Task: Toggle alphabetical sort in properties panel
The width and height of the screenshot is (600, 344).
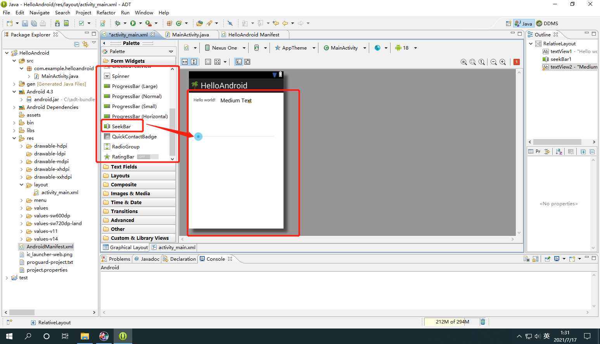Action: coord(559,151)
